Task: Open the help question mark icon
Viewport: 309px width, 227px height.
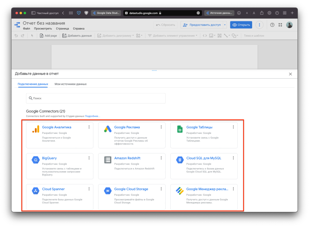Action: click(x=272, y=25)
